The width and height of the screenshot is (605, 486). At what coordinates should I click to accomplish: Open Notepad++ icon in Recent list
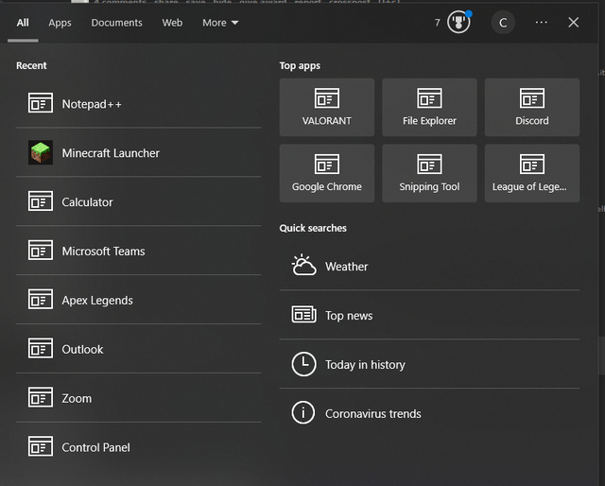tap(41, 103)
